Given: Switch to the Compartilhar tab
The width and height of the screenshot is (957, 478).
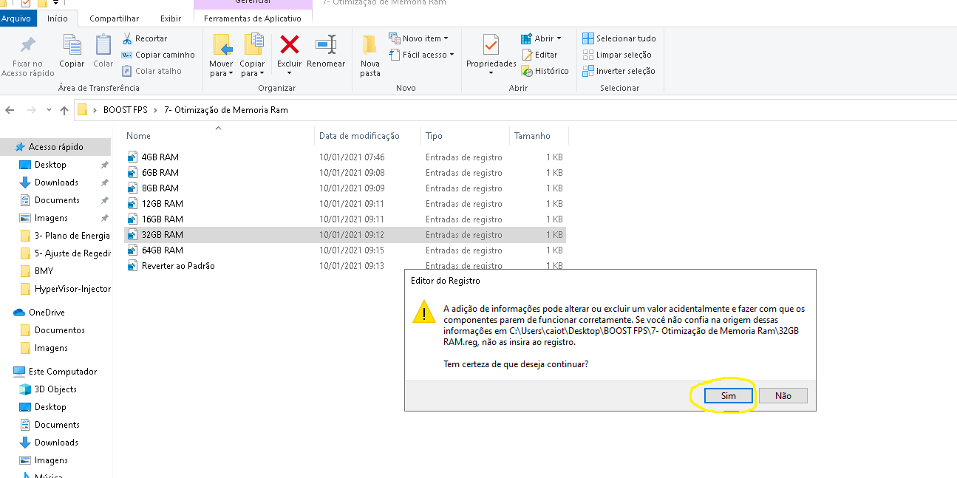Looking at the screenshot, I should pos(114,18).
